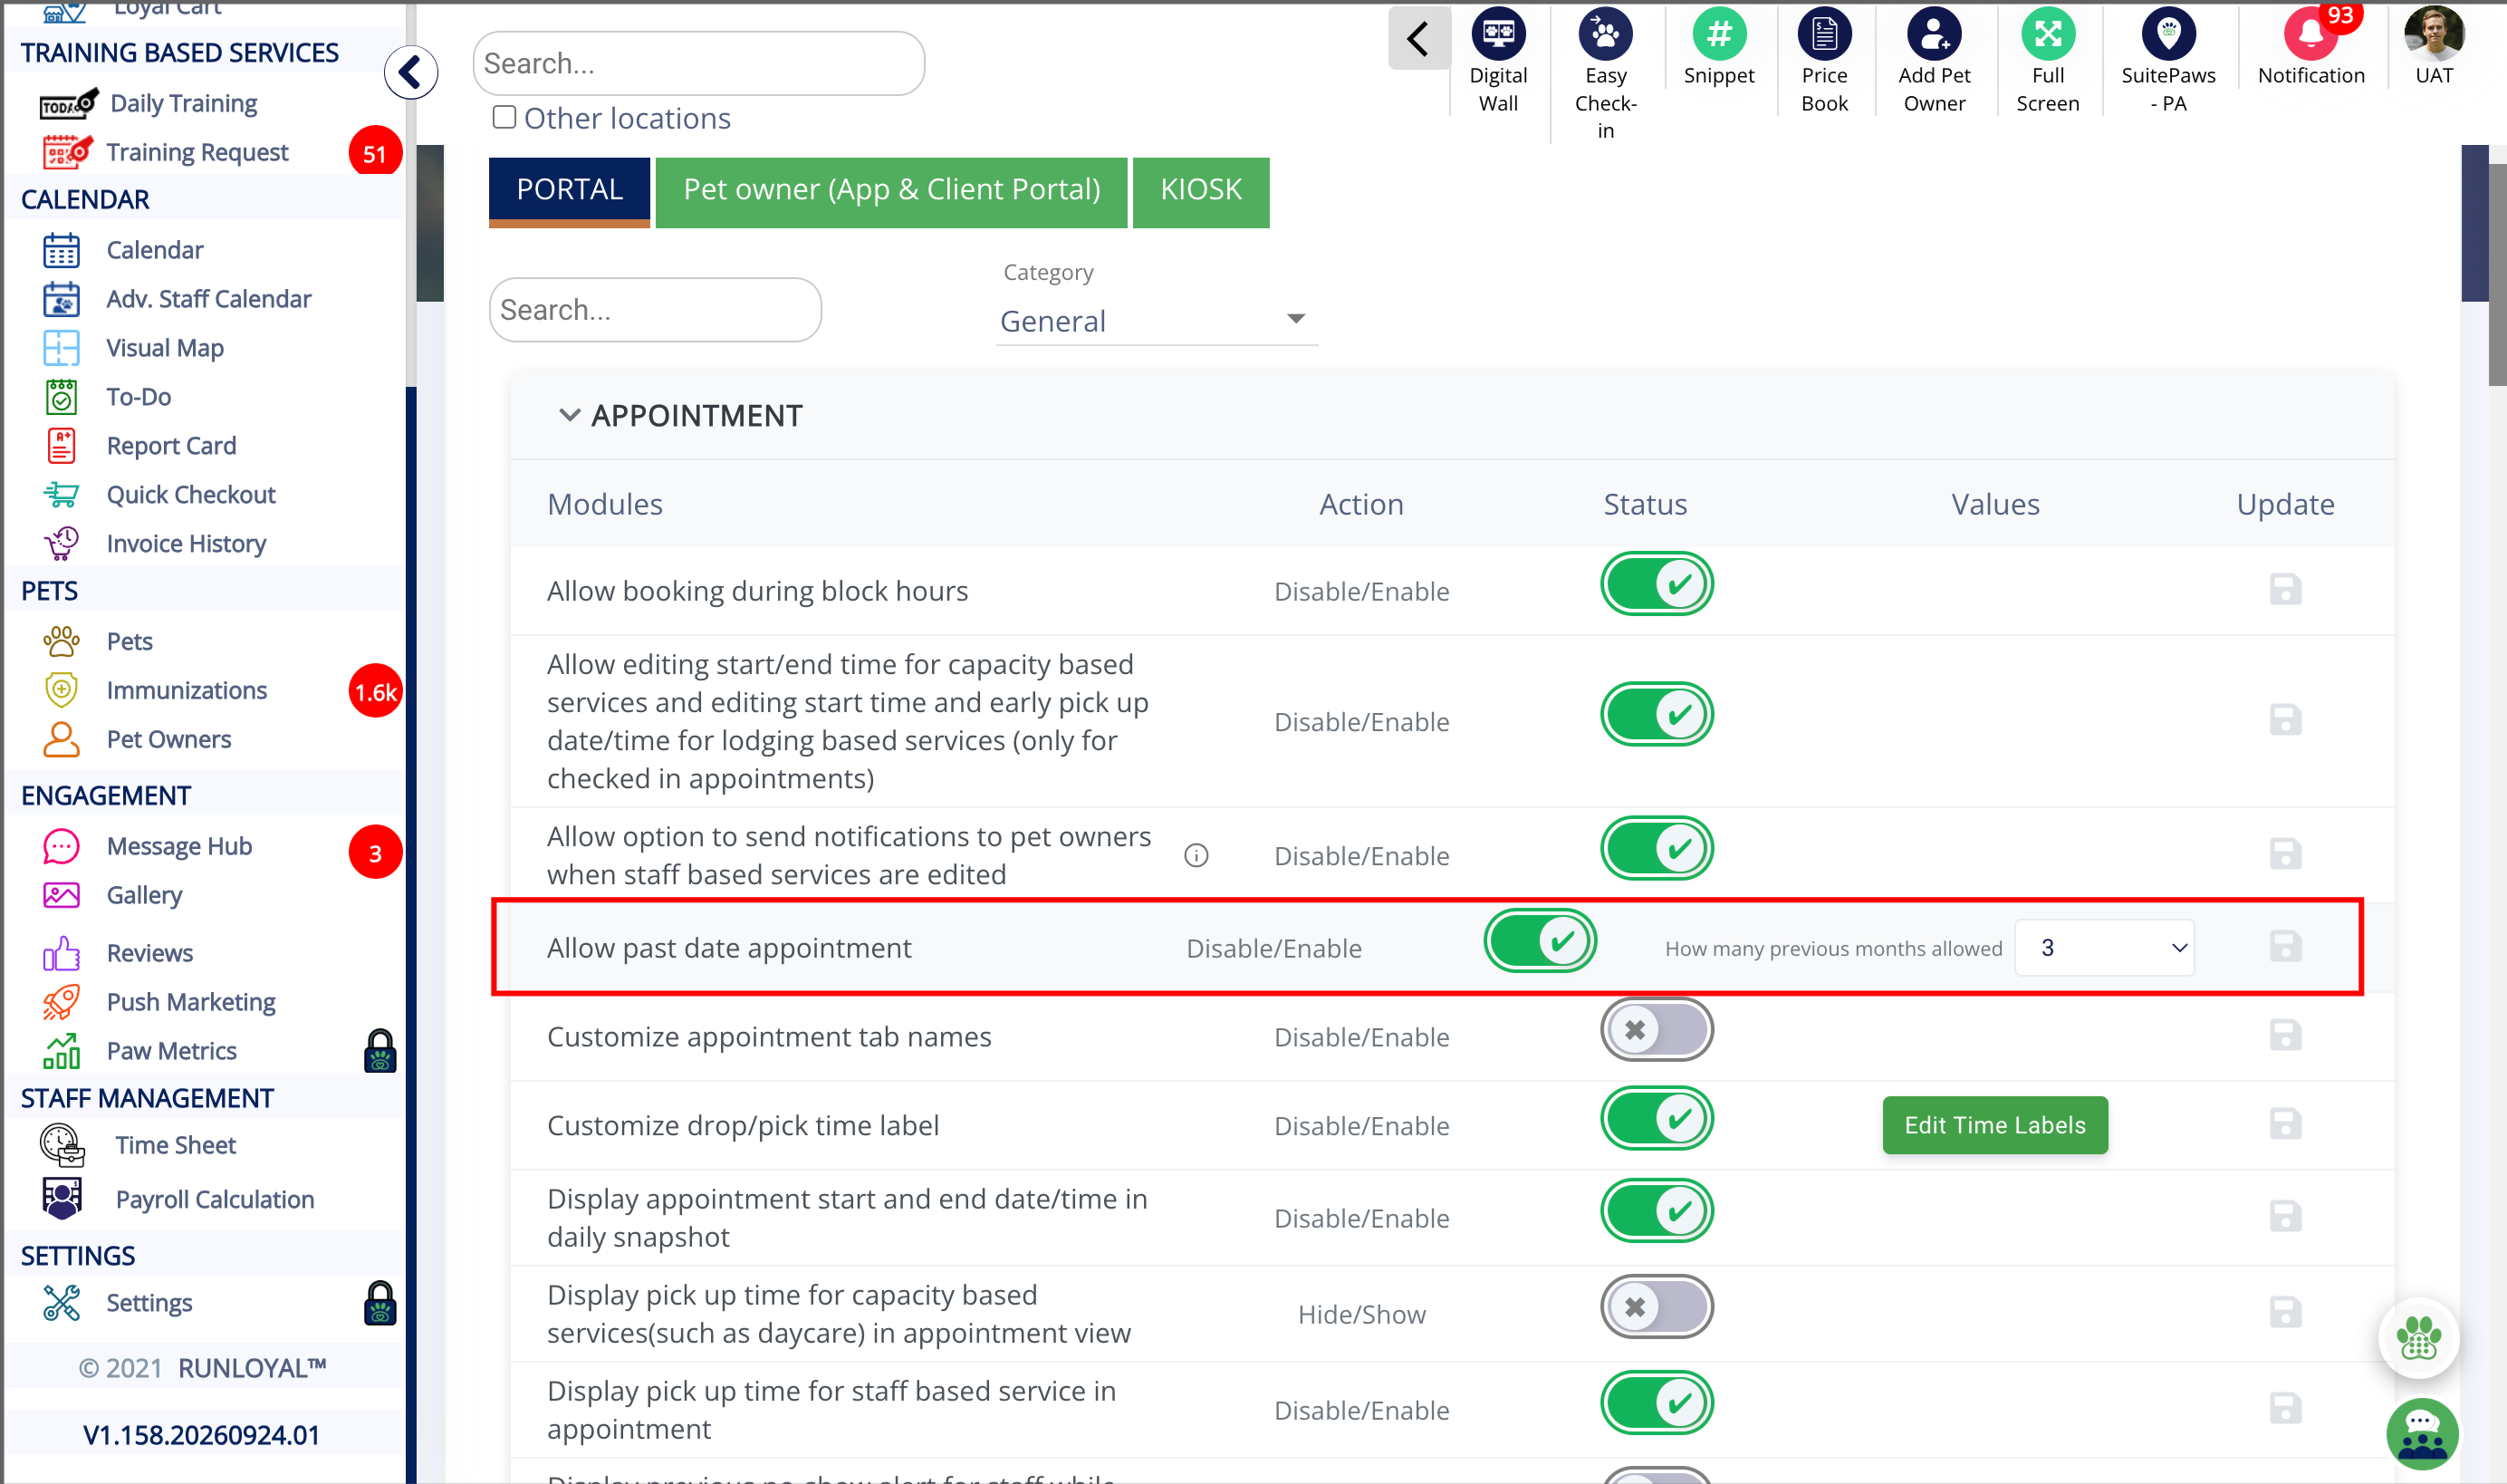The width and height of the screenshot is (2507, 1484).
Task: Enable pick up time for capacity based services
Action: (x=1657, y=1307)
